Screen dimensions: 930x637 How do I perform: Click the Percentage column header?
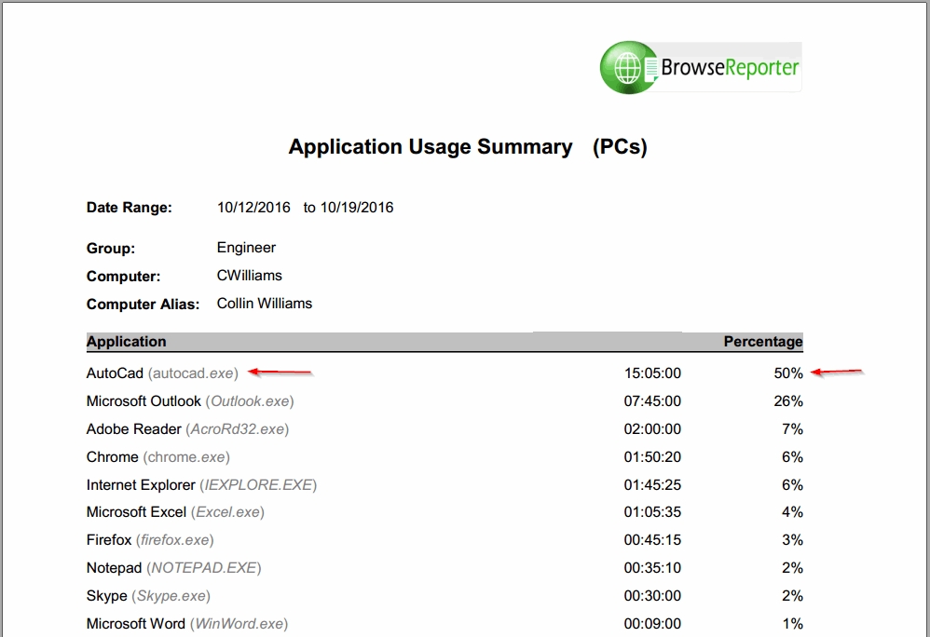(x=763, y=341)
